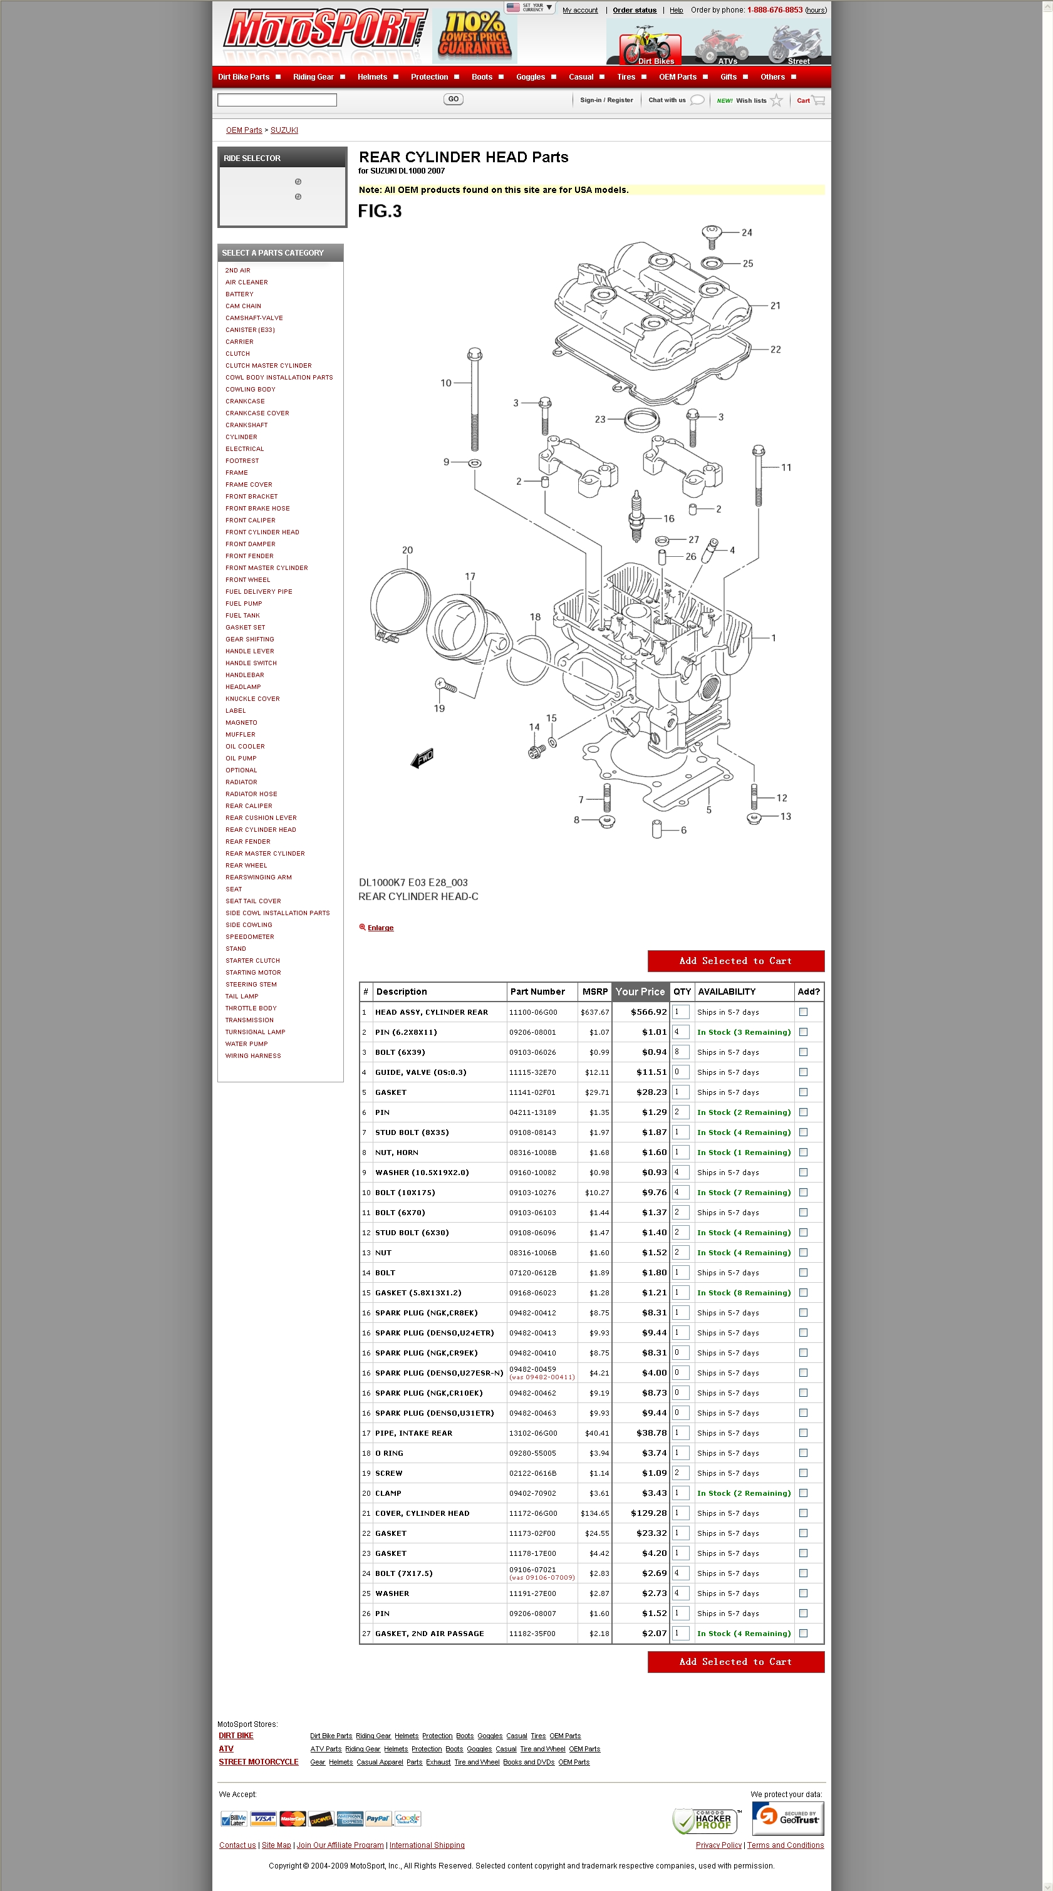This screenshot has height=1891, width=1053.
Task: Open the Help link in header
Action: pyautogui.click(x=677, y=10)
